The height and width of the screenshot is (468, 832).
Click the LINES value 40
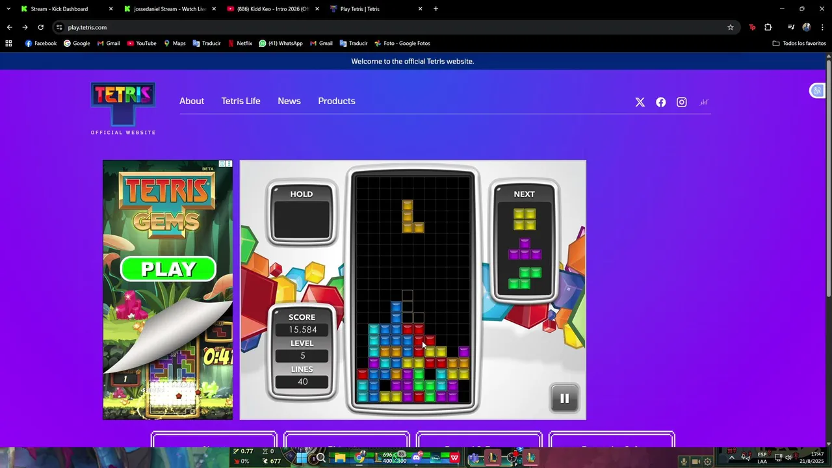click(302, 382)
